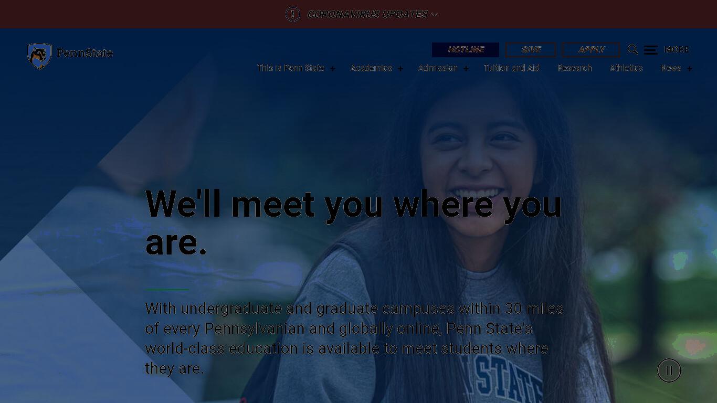Click the MORE text label
This screenshot has width=717, height=403.
coord(677,50)
